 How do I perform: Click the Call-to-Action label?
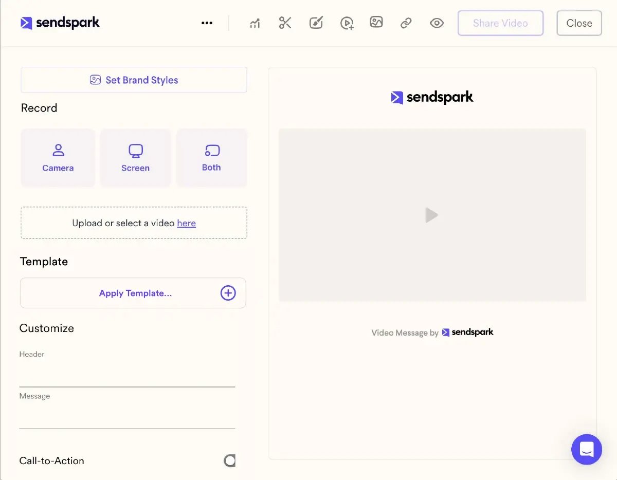[x=52, y=461]
